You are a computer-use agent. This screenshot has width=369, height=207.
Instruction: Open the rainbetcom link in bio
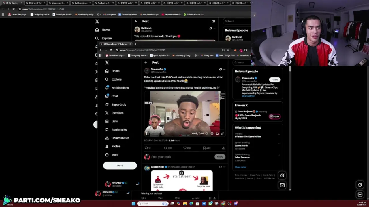(x=248, y=96)
